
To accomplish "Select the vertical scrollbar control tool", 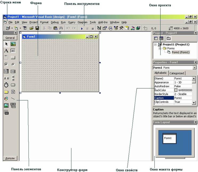I will [13, 78].
